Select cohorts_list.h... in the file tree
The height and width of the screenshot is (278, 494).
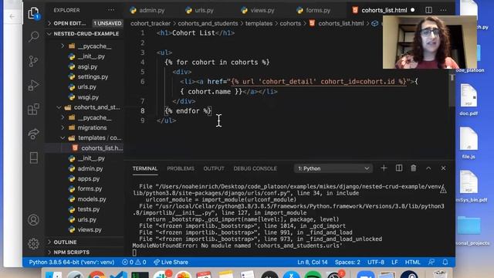pos(98,148)
